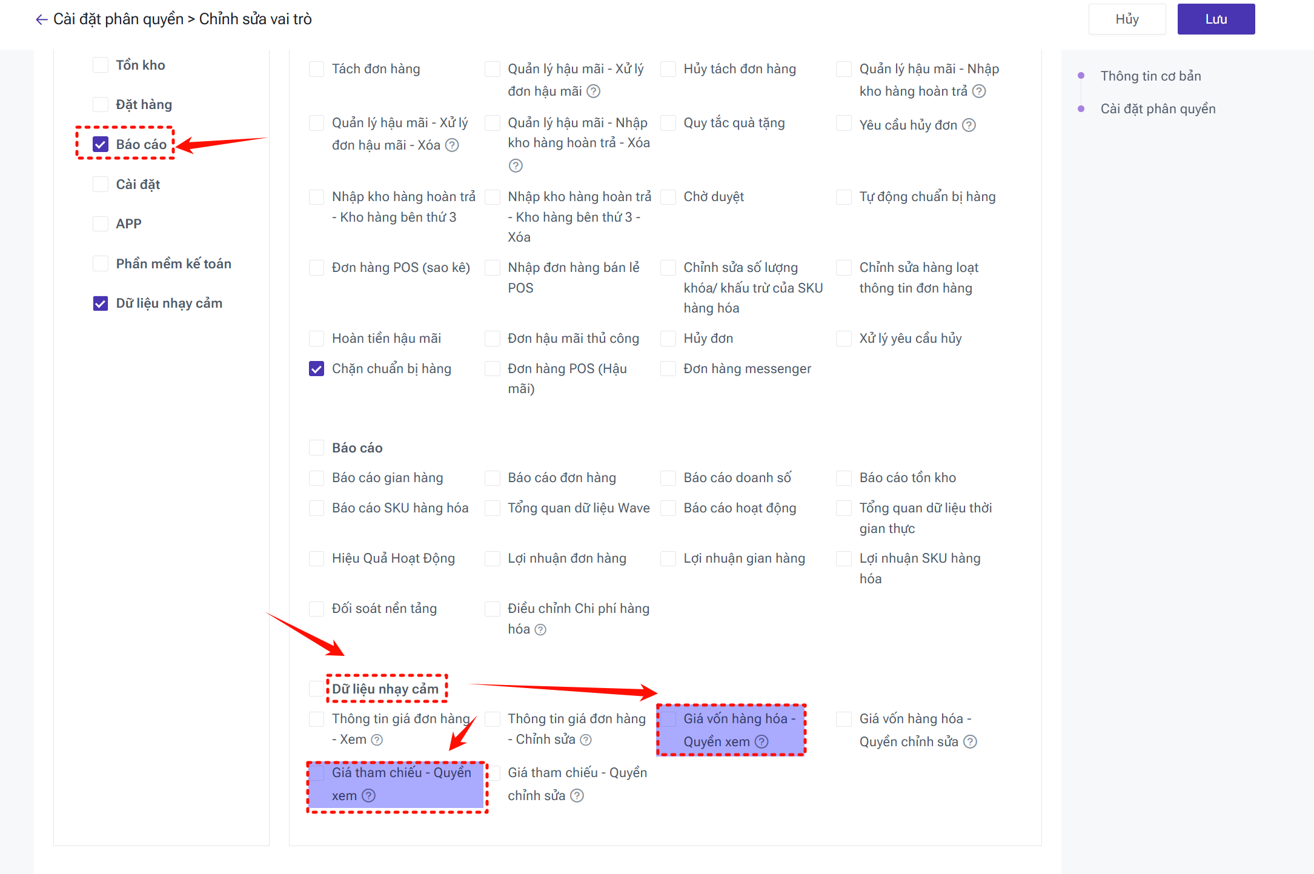Click help icon beside Giá vốn hàng hóa - Quyền xem
Screen dimensions: 1314x874
762,742
